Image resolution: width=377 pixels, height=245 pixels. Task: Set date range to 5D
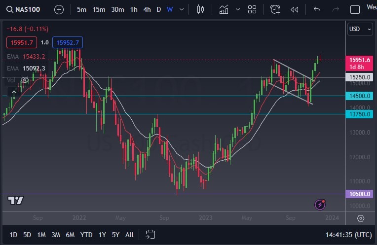pyautogui.click(x=27, y=235)
